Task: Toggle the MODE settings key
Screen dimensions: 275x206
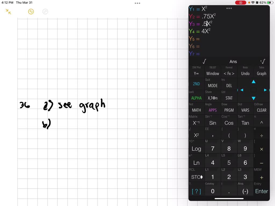Action: pos(213,85)
